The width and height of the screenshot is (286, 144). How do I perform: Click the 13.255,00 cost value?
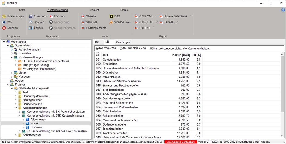[x=183, y=81]
